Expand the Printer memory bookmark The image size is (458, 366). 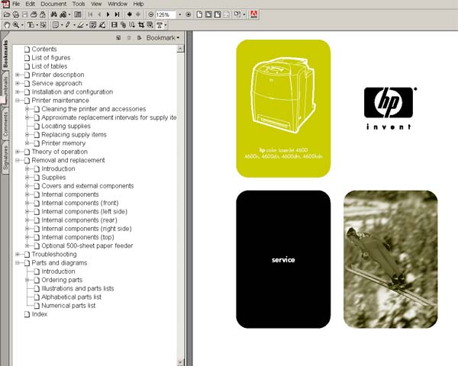(27, 143)
